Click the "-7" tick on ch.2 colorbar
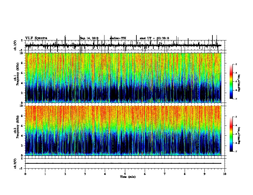253x195 pixels. (235, 151)
